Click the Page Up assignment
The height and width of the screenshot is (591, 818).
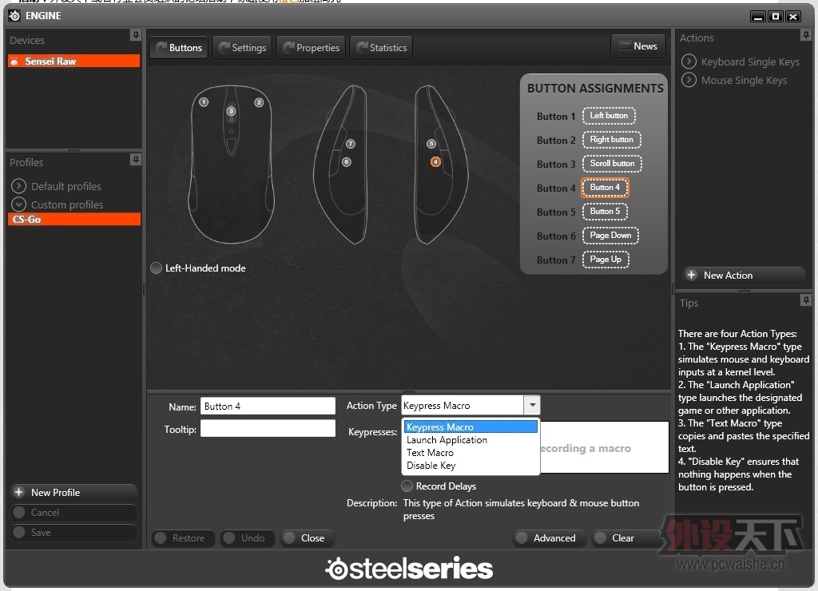click(x=606, y=260)
